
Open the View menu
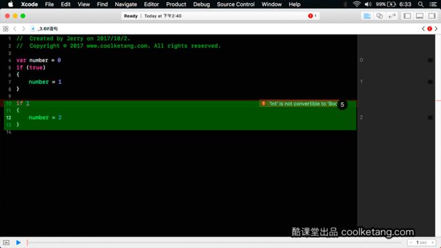click(x=83, y=4)
